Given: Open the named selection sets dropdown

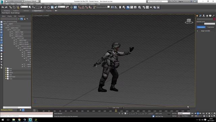Looking at the screenshot, I should [x=103, y=7].
